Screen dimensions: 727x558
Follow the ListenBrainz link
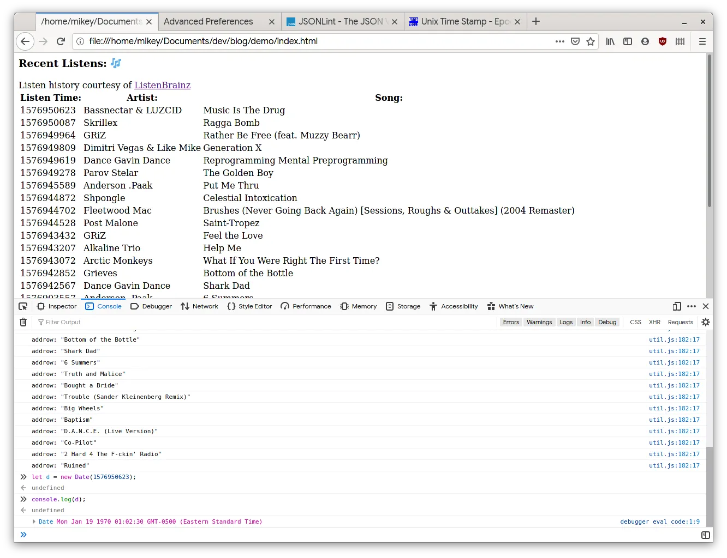pyautogui.click(x=163, y=85)
